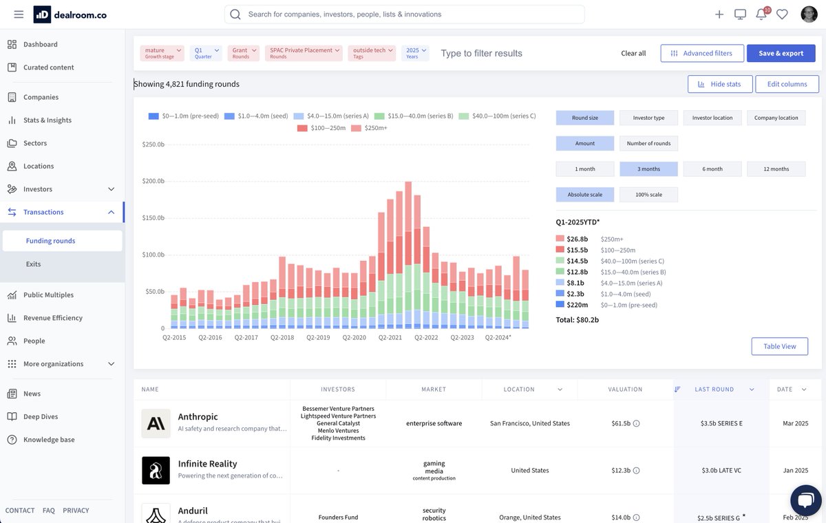Click the Advanced filters button
This screenshot has height=523, width=826.
click(702, 53)
